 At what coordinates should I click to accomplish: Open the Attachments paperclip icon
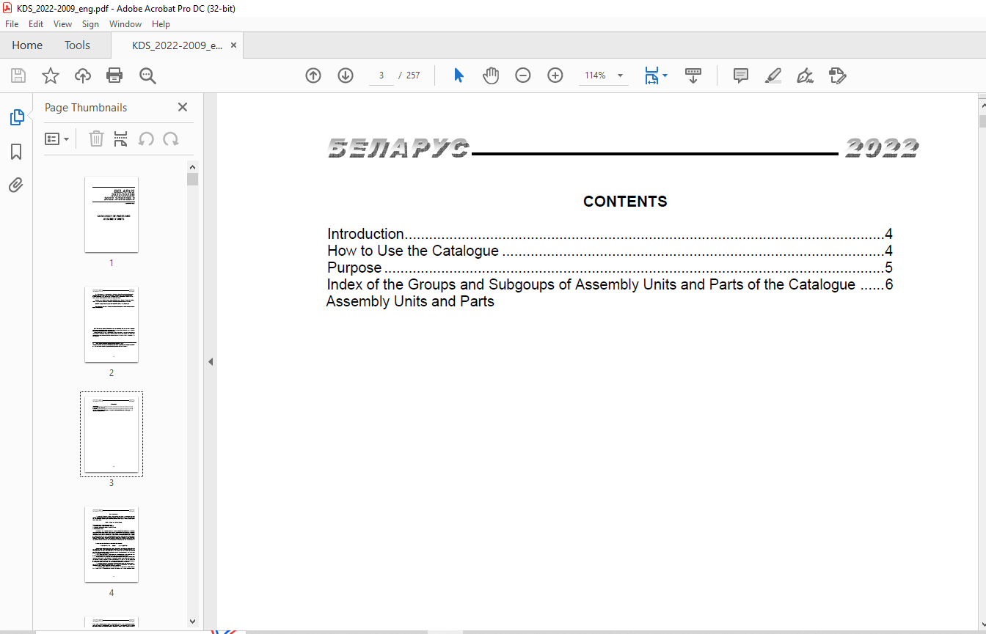point(16,185)
